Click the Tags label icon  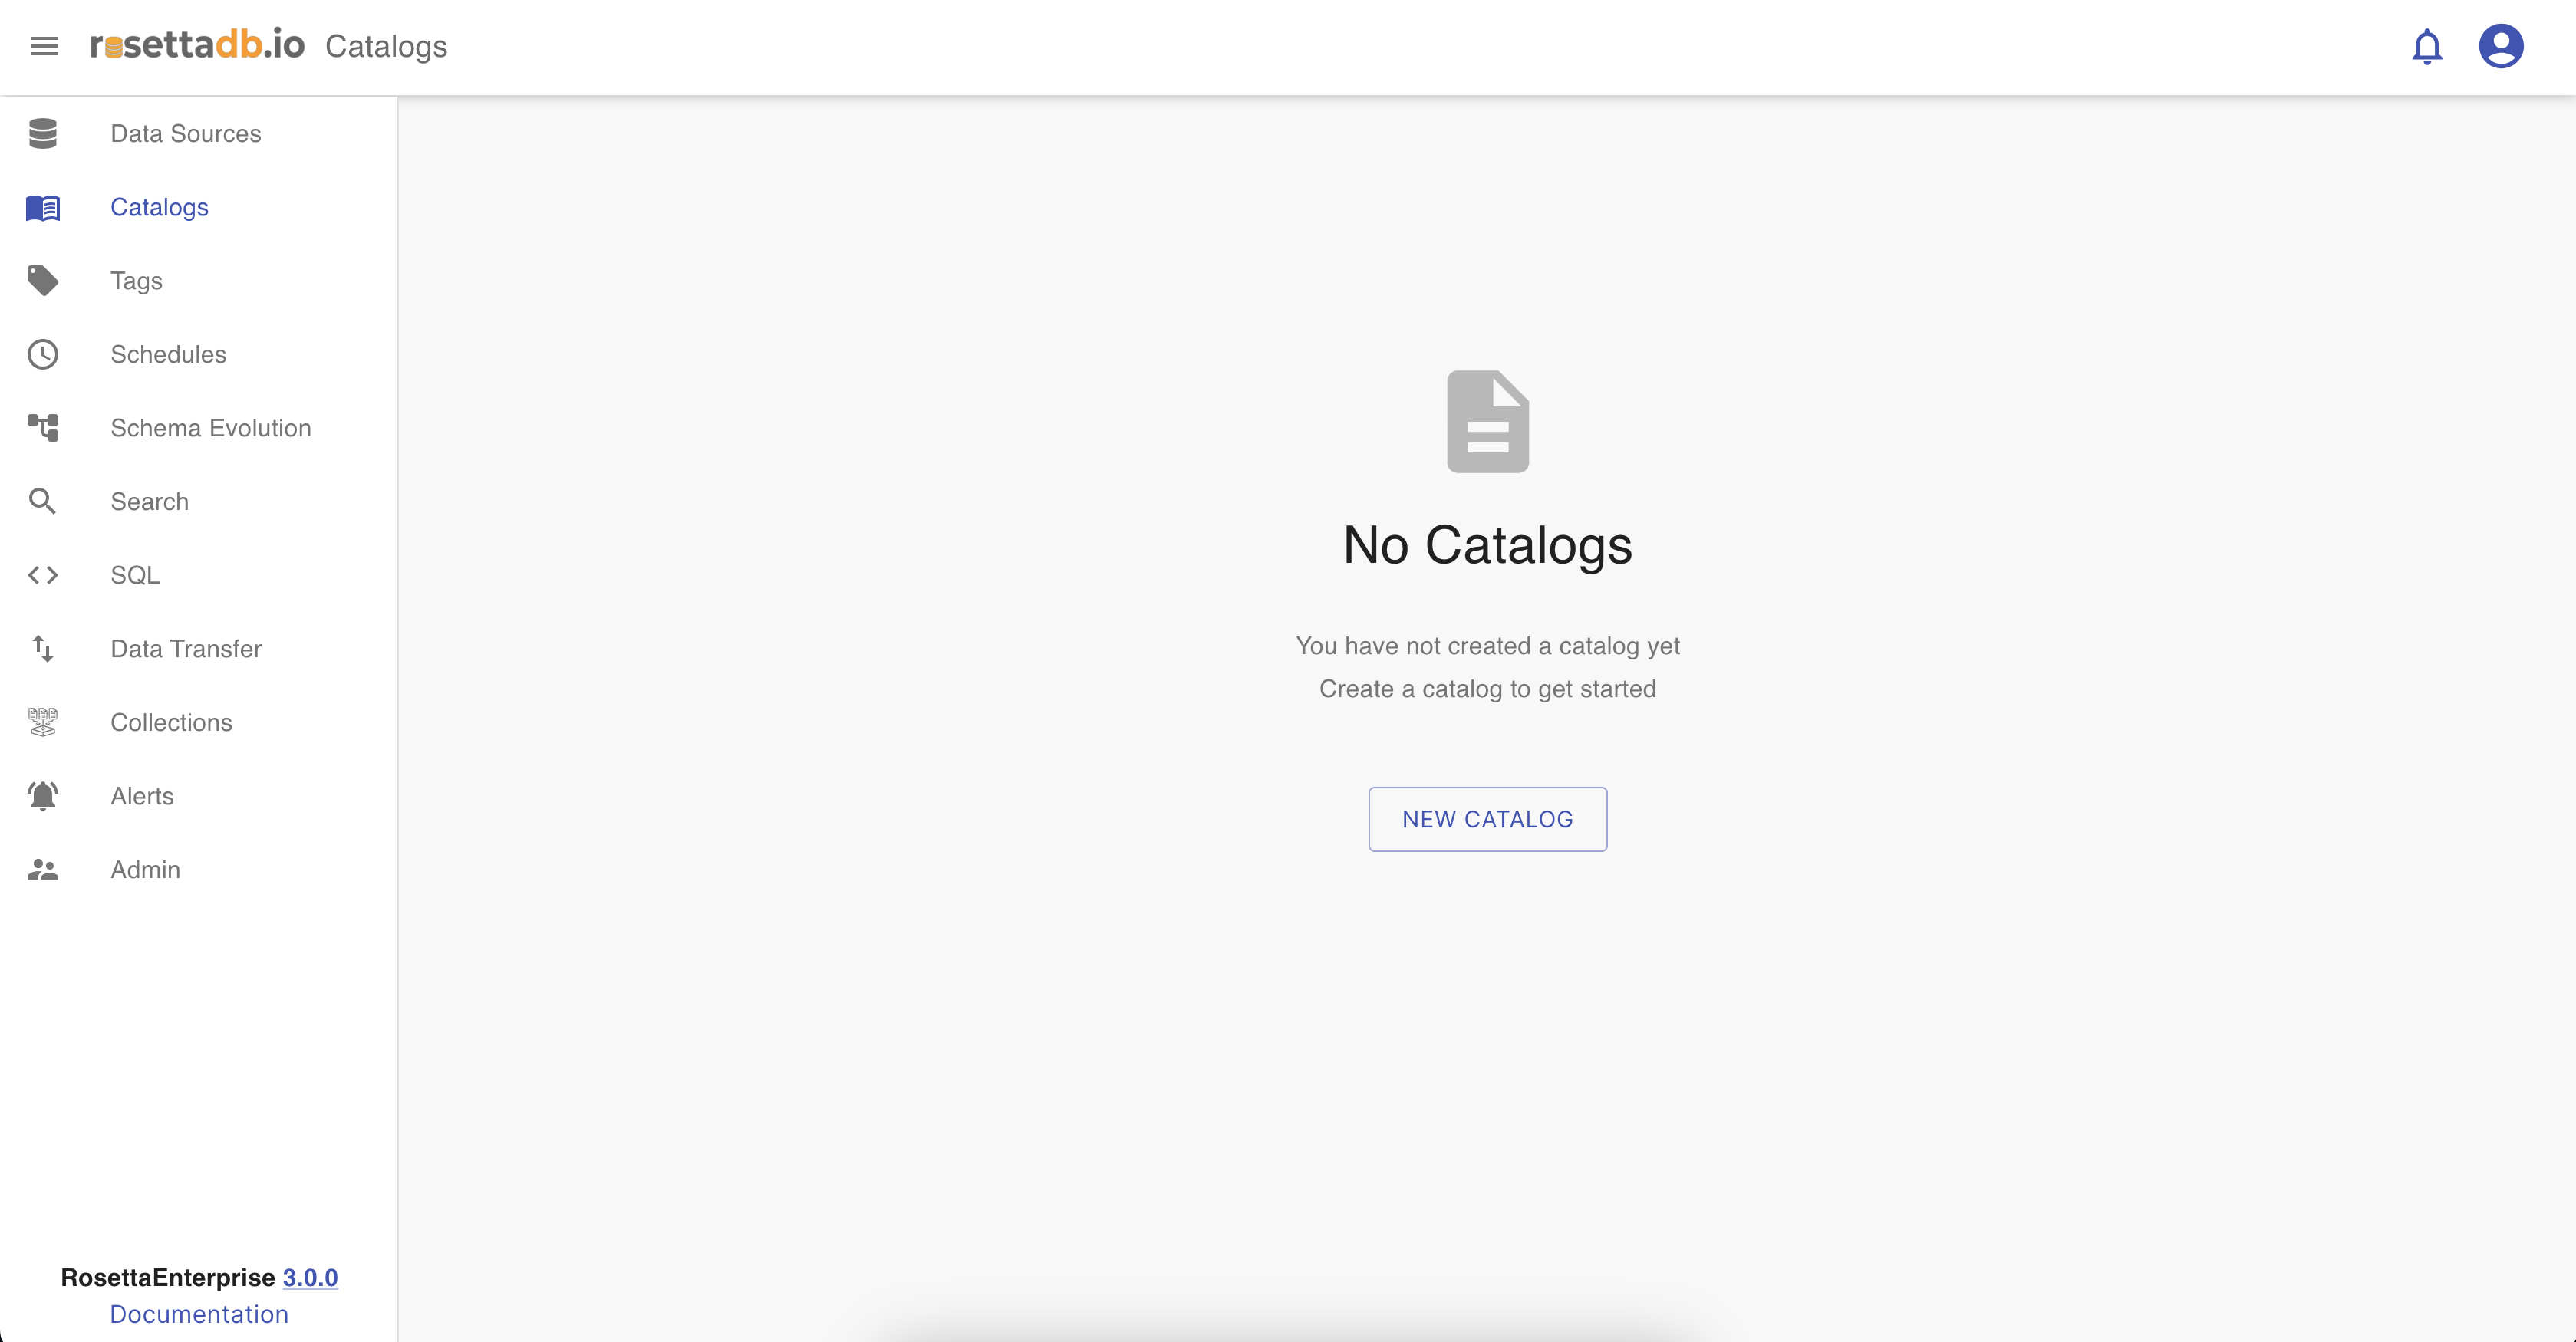click(43, 281)
